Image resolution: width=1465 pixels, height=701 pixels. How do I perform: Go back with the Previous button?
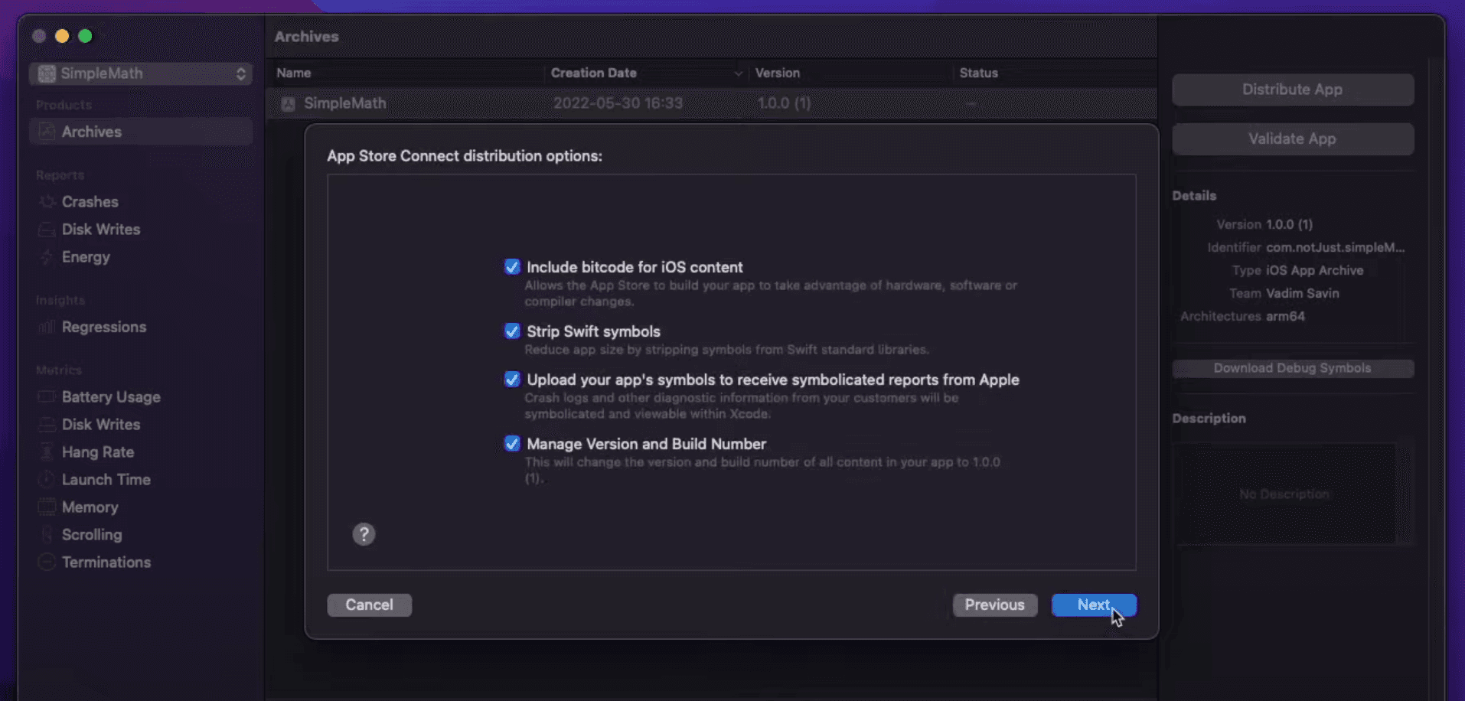pyautogui.click(x=994, y=605)
